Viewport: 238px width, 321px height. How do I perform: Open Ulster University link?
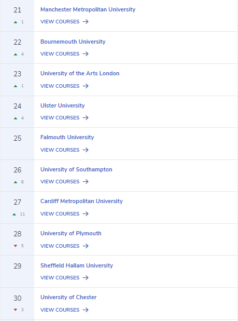point(63,105)
